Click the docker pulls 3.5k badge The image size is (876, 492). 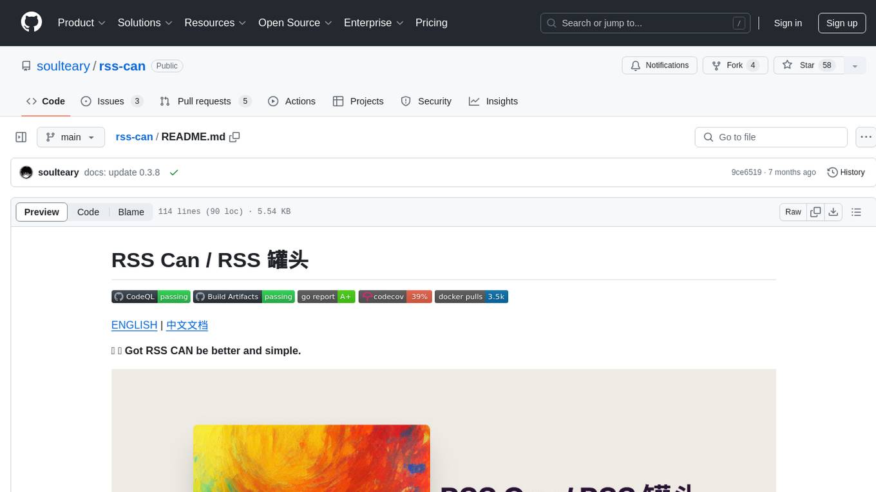coord(471,297)
